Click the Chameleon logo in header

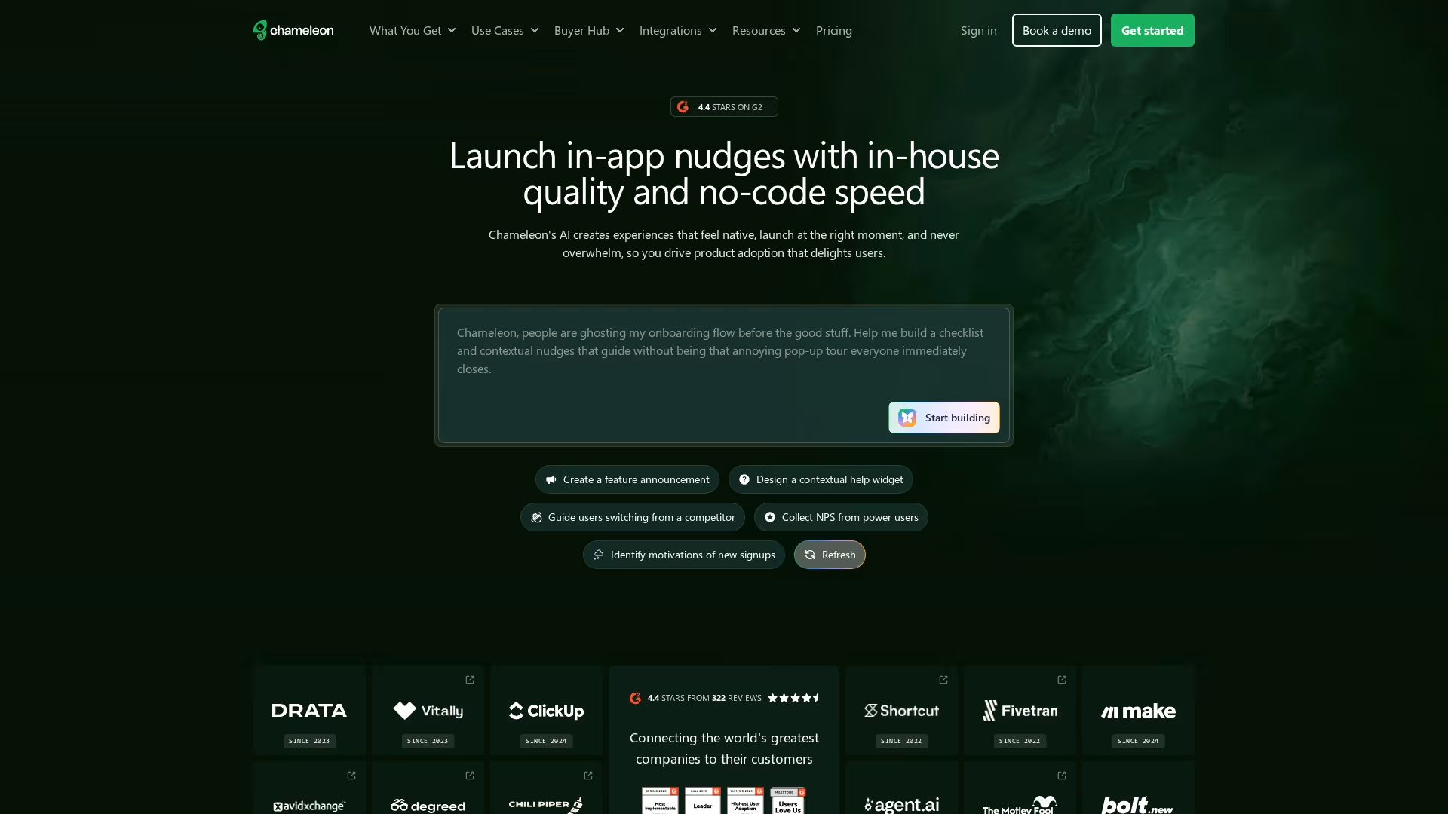click(293, 30)
